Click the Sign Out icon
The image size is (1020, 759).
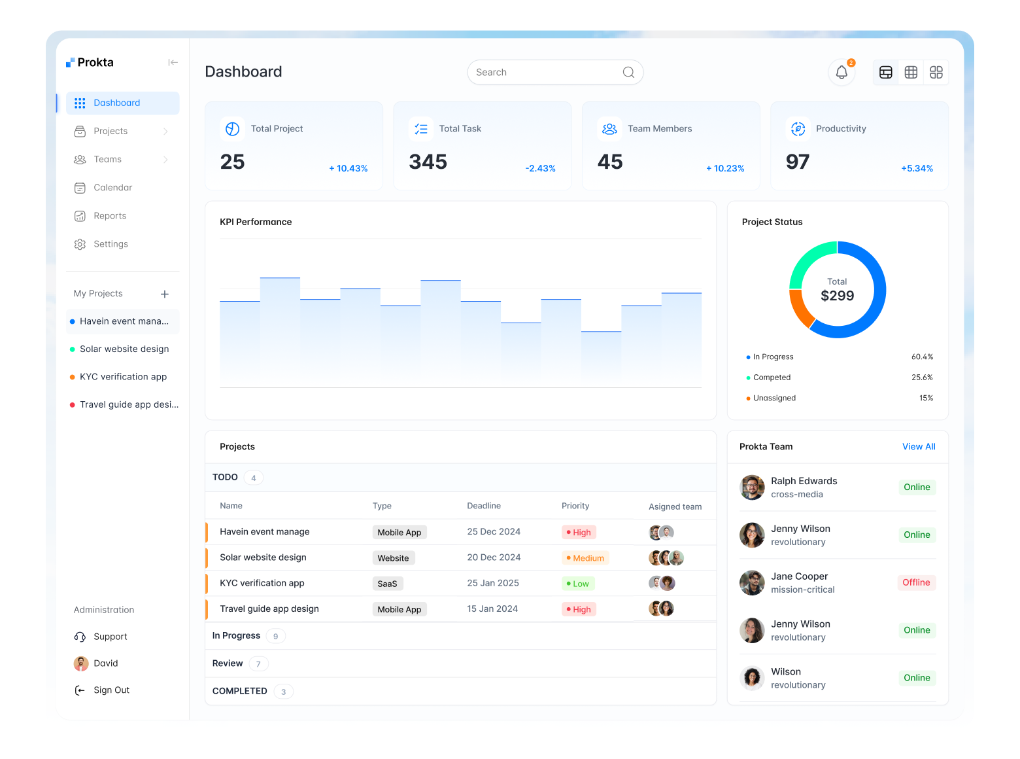80,690
